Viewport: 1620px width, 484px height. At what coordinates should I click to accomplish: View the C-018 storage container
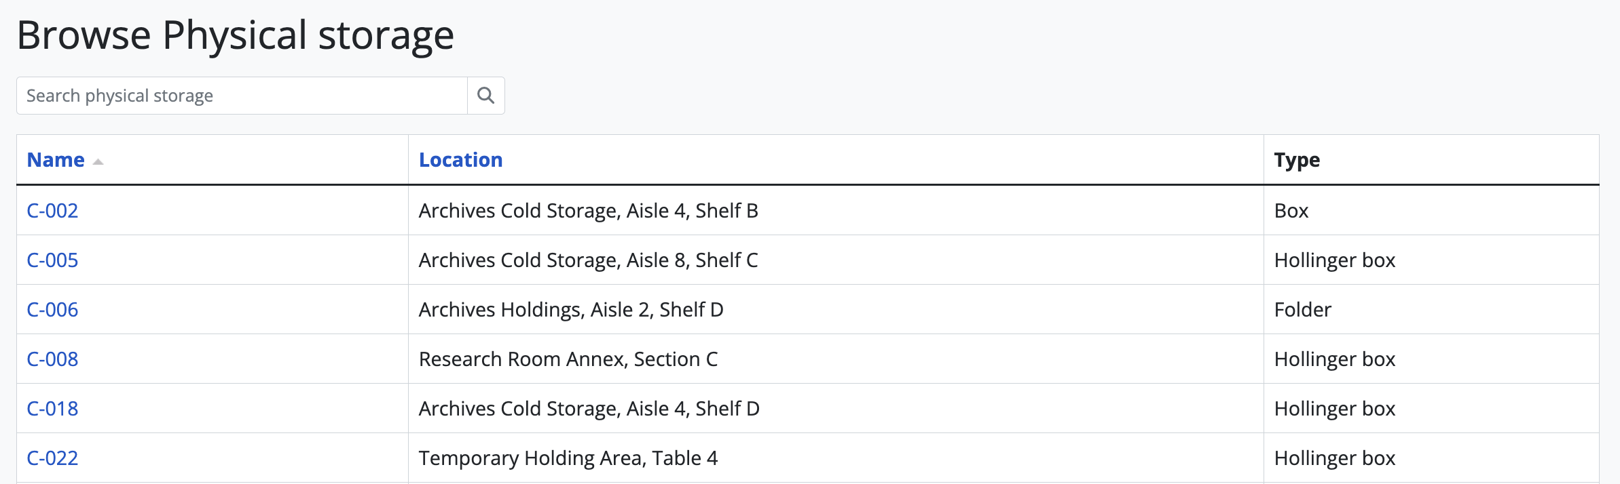(x=52, y=409)
